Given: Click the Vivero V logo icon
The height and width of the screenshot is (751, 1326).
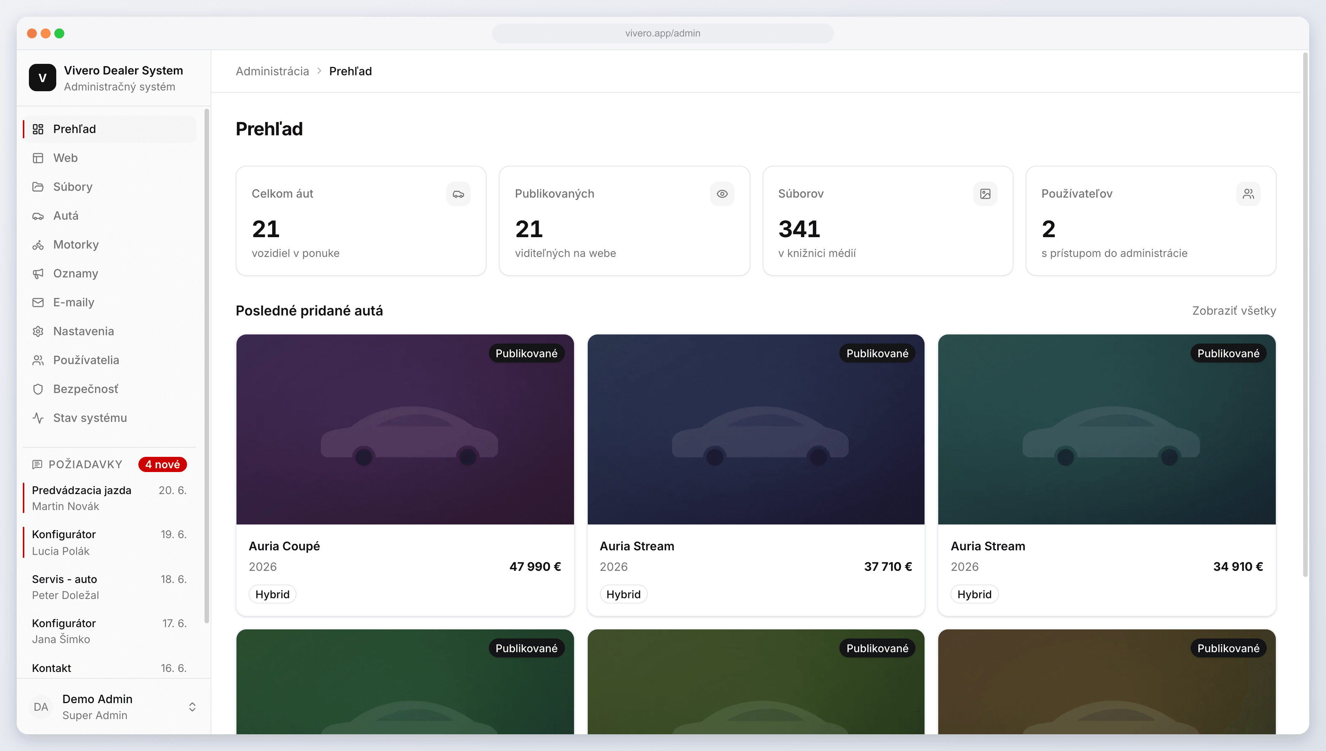Looking at the screenshot, I should coord(42,78).
